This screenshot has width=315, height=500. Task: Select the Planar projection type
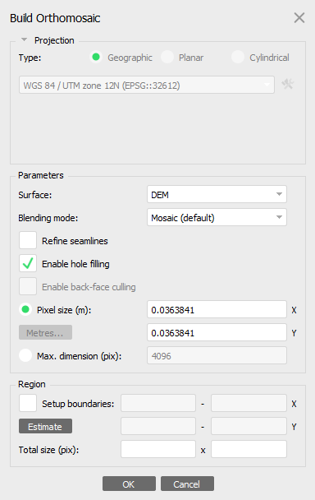pos(167,58)
